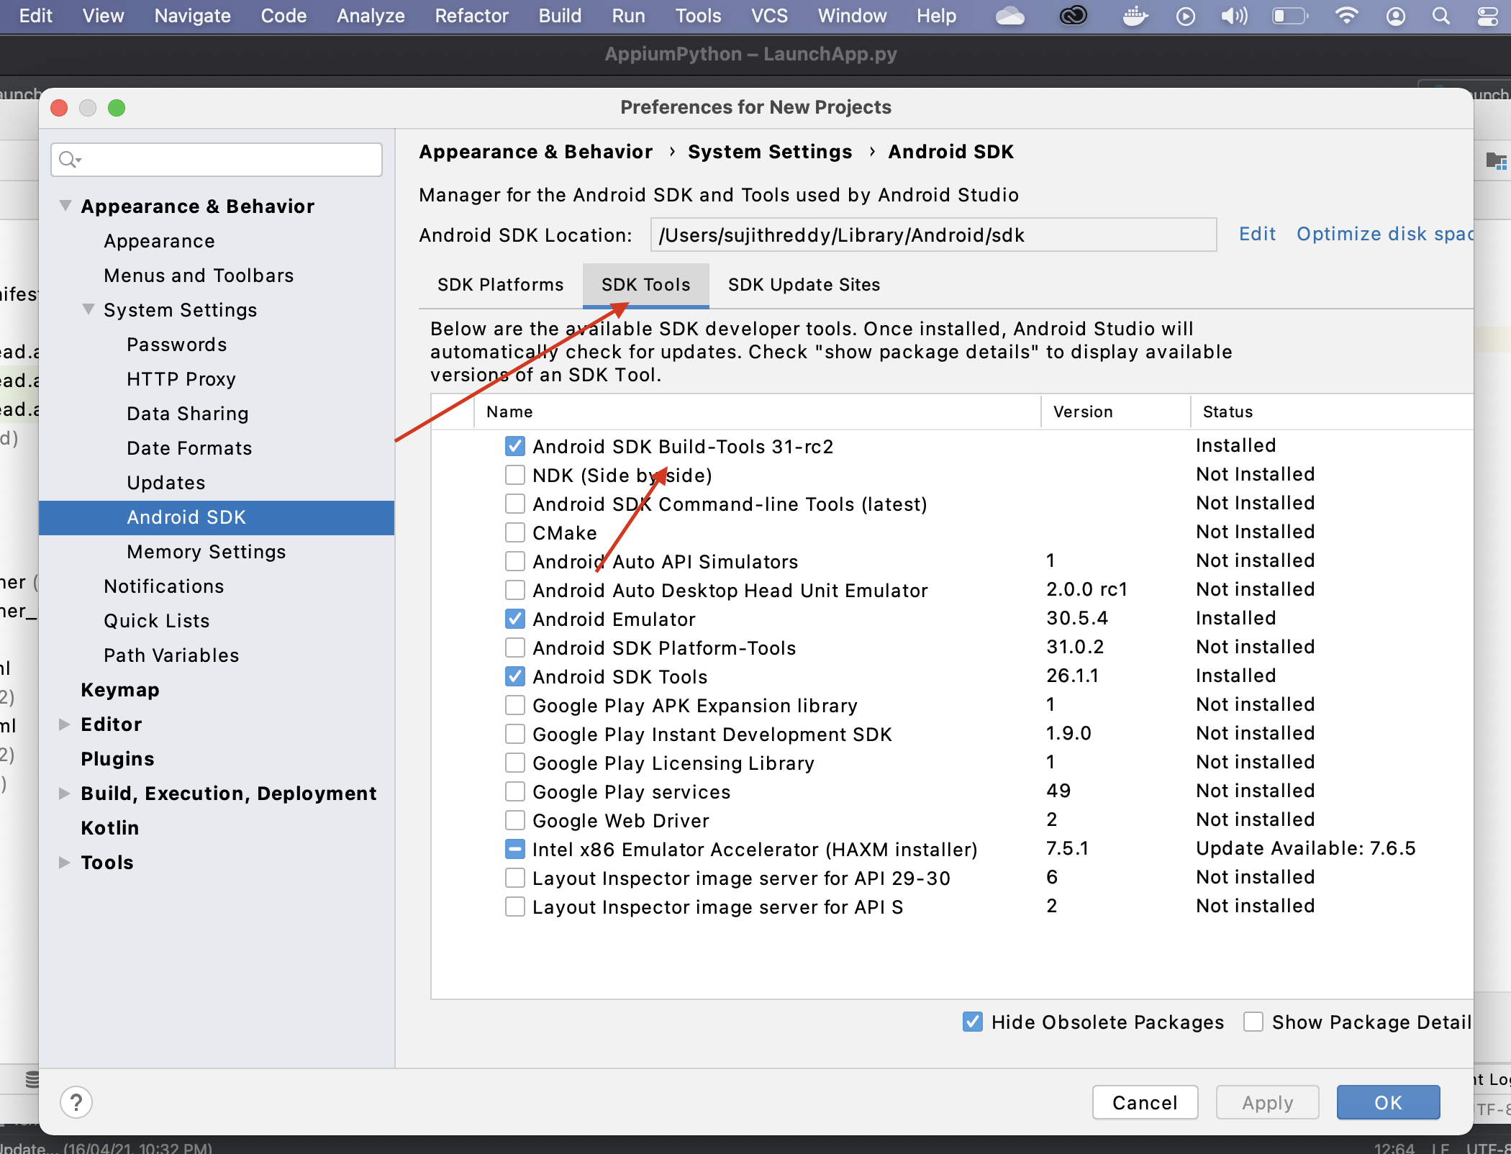Enable Show Package Details checkbox
Viewport: 1511px width, 1154px height.
click(x=1253, y=1022)
